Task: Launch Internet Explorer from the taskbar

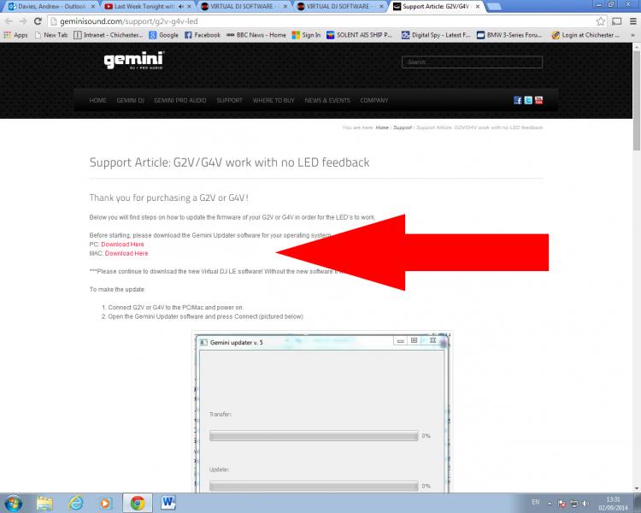Action: (x=76, y=502)
